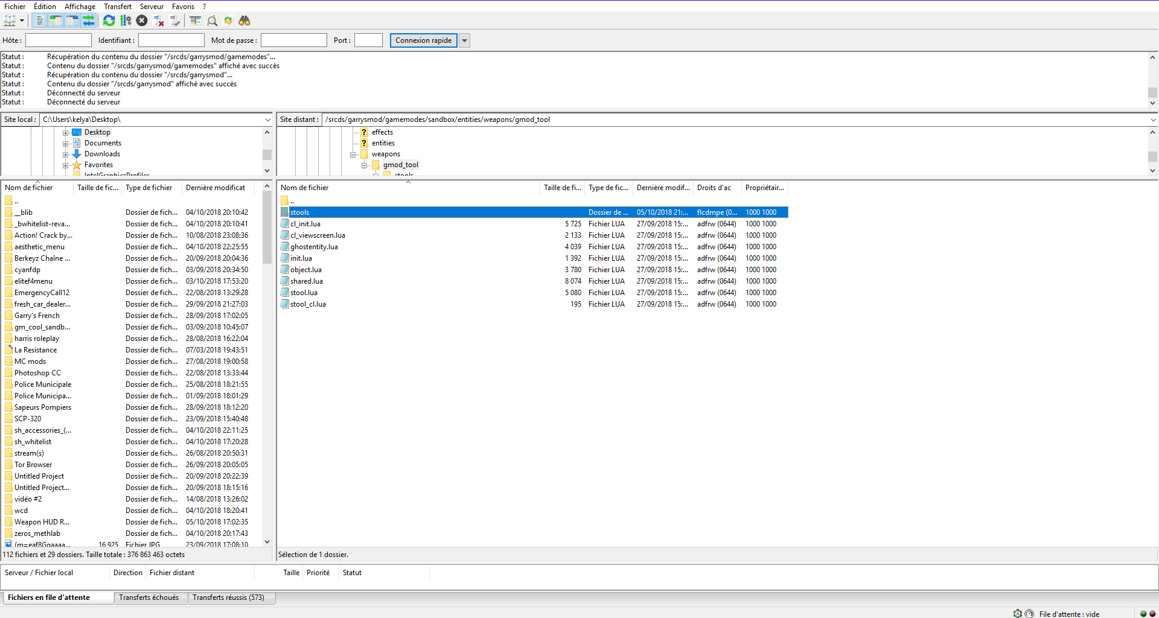Click the remote tree scrollbar up arrow
Viewport: 1159px width, 618px height.
[x=1152, y=132]
